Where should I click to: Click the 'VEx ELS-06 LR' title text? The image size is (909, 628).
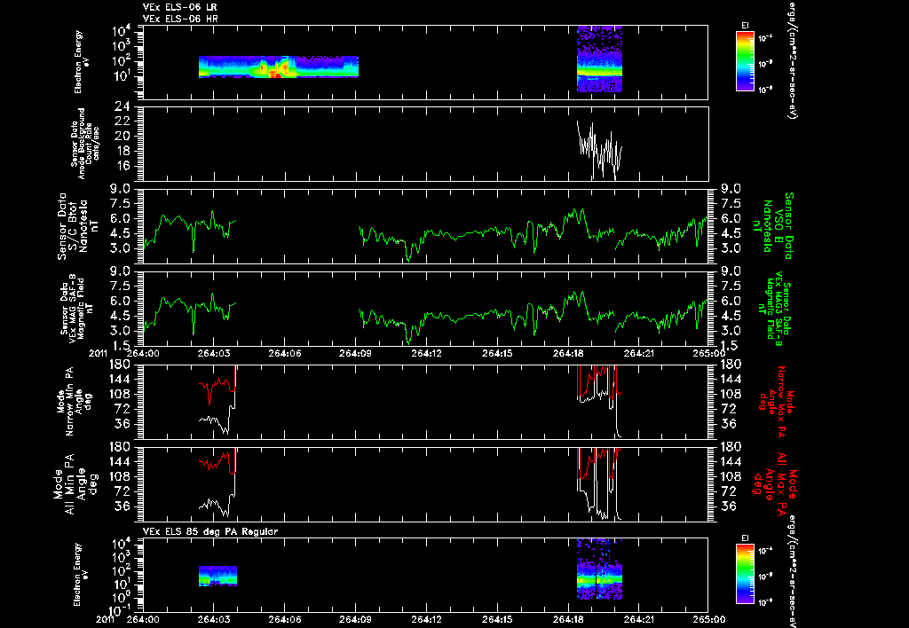[179, 7]
